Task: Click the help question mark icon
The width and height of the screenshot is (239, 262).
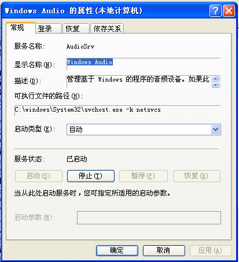Action: point(215,10)
